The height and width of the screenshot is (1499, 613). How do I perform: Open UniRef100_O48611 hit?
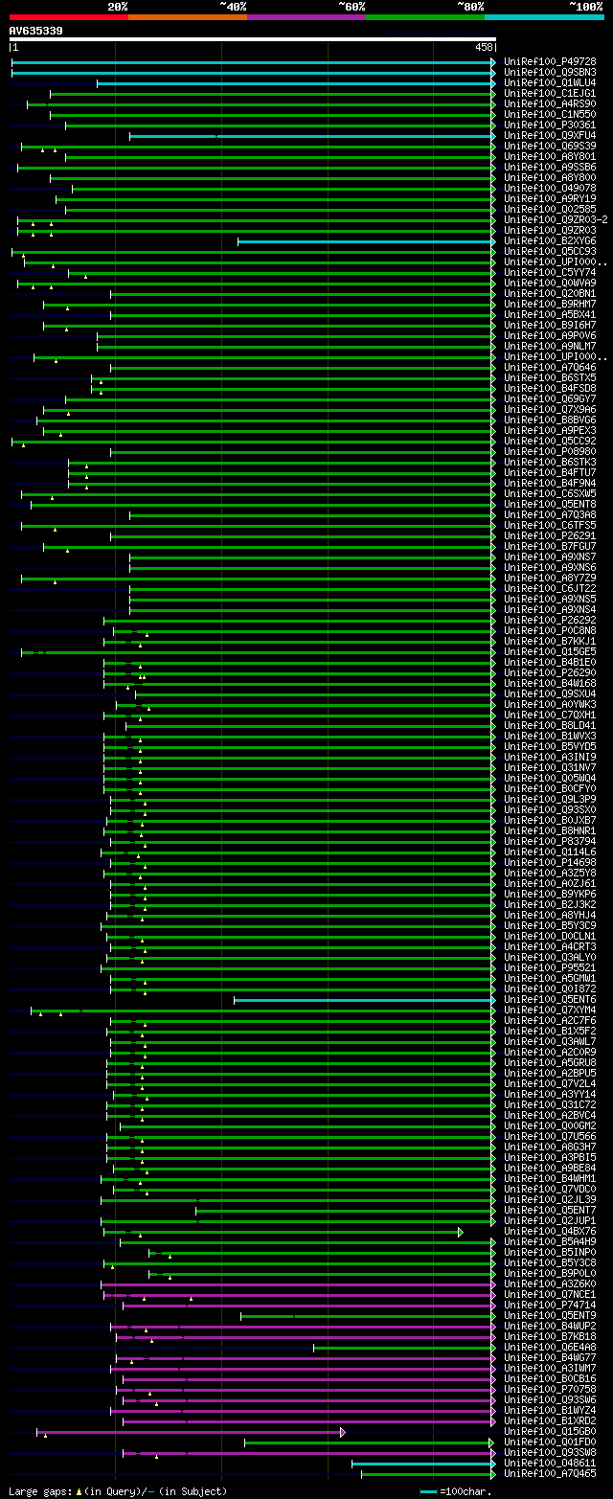point(550,1463)
